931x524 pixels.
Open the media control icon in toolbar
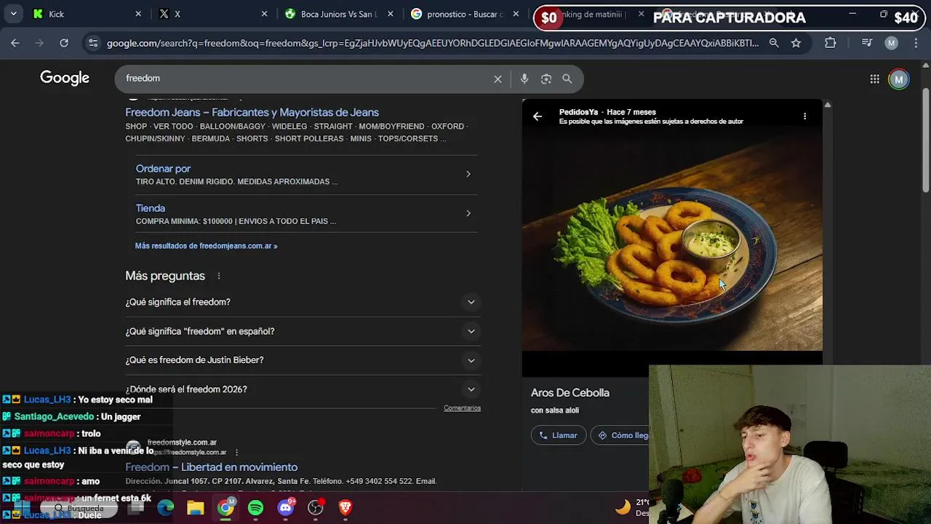pos(866,43)
